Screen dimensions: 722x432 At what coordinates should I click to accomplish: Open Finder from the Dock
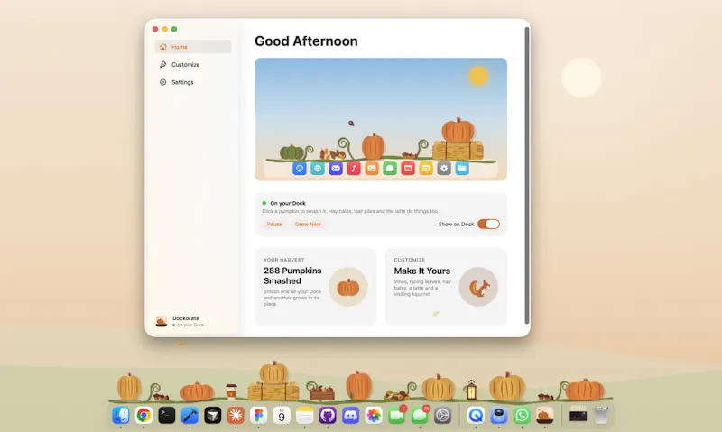121,416
